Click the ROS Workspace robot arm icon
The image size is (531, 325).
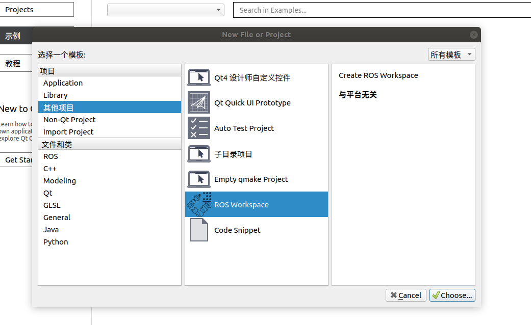[199, 204]
